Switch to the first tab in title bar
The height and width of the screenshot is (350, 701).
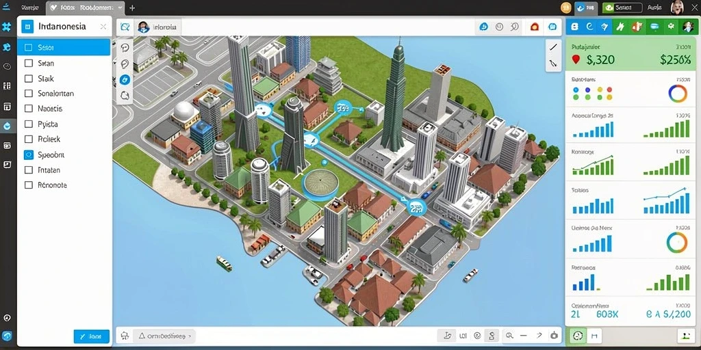tap(29, 8)
